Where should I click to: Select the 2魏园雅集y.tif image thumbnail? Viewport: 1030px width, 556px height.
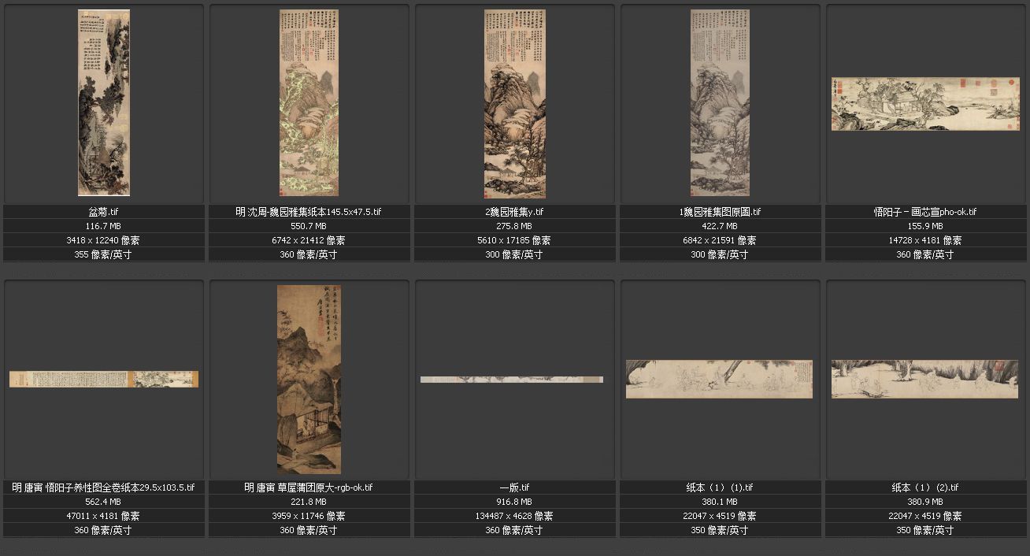[514, 102]
